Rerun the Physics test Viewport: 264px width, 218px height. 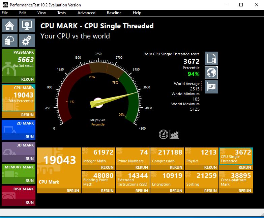click(201, 167)
